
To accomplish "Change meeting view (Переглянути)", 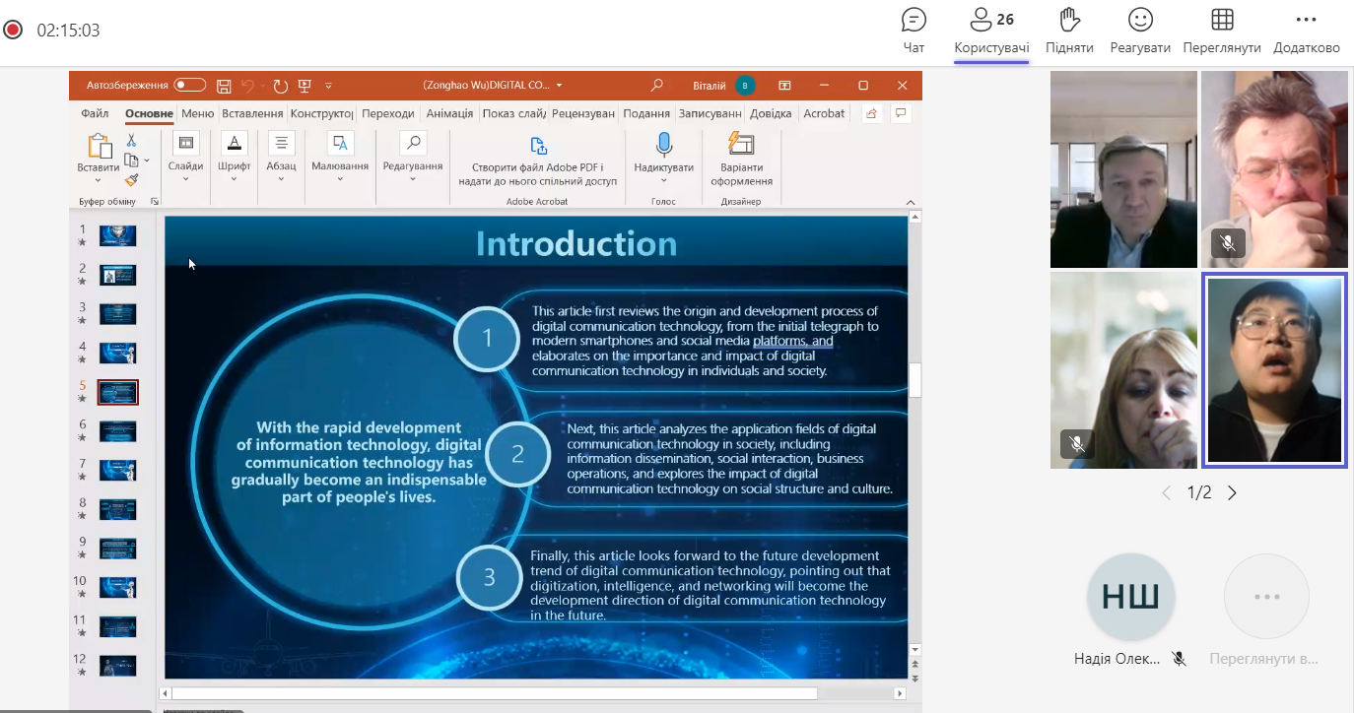I will pyautogui.click(x=1222, y=30).
